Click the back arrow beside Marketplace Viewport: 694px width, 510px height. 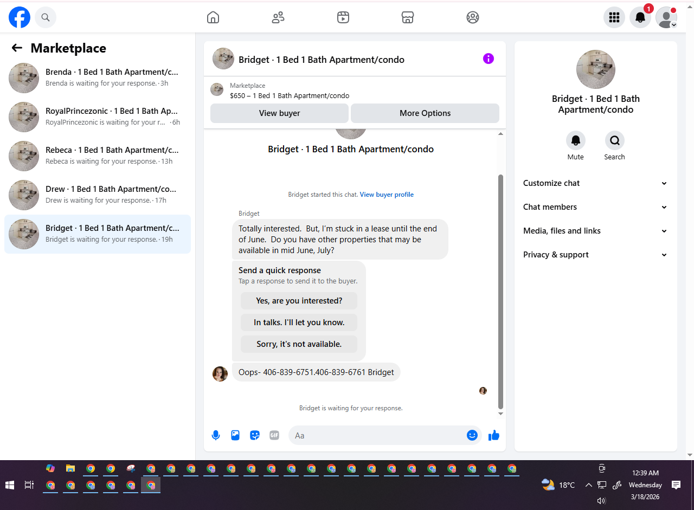(x=17, y=48)
